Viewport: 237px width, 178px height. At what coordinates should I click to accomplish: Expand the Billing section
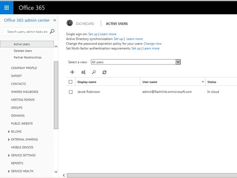[9, 132]
